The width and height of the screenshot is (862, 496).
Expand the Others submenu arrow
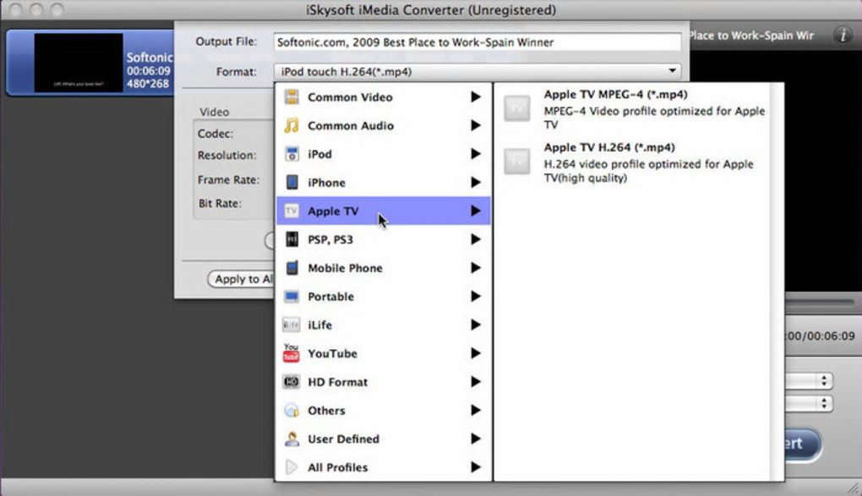click(476, 410)
